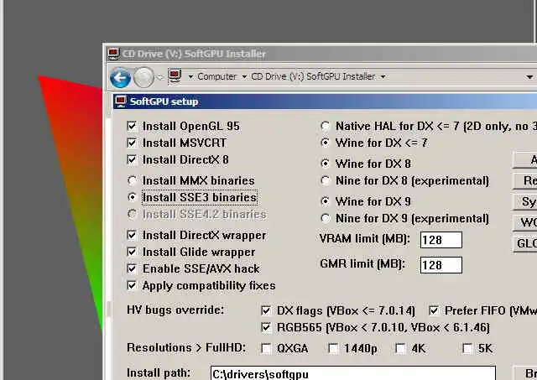
Task: Toggle Enable SSE/AVX hack checkbox
Action: click(132, 268)
